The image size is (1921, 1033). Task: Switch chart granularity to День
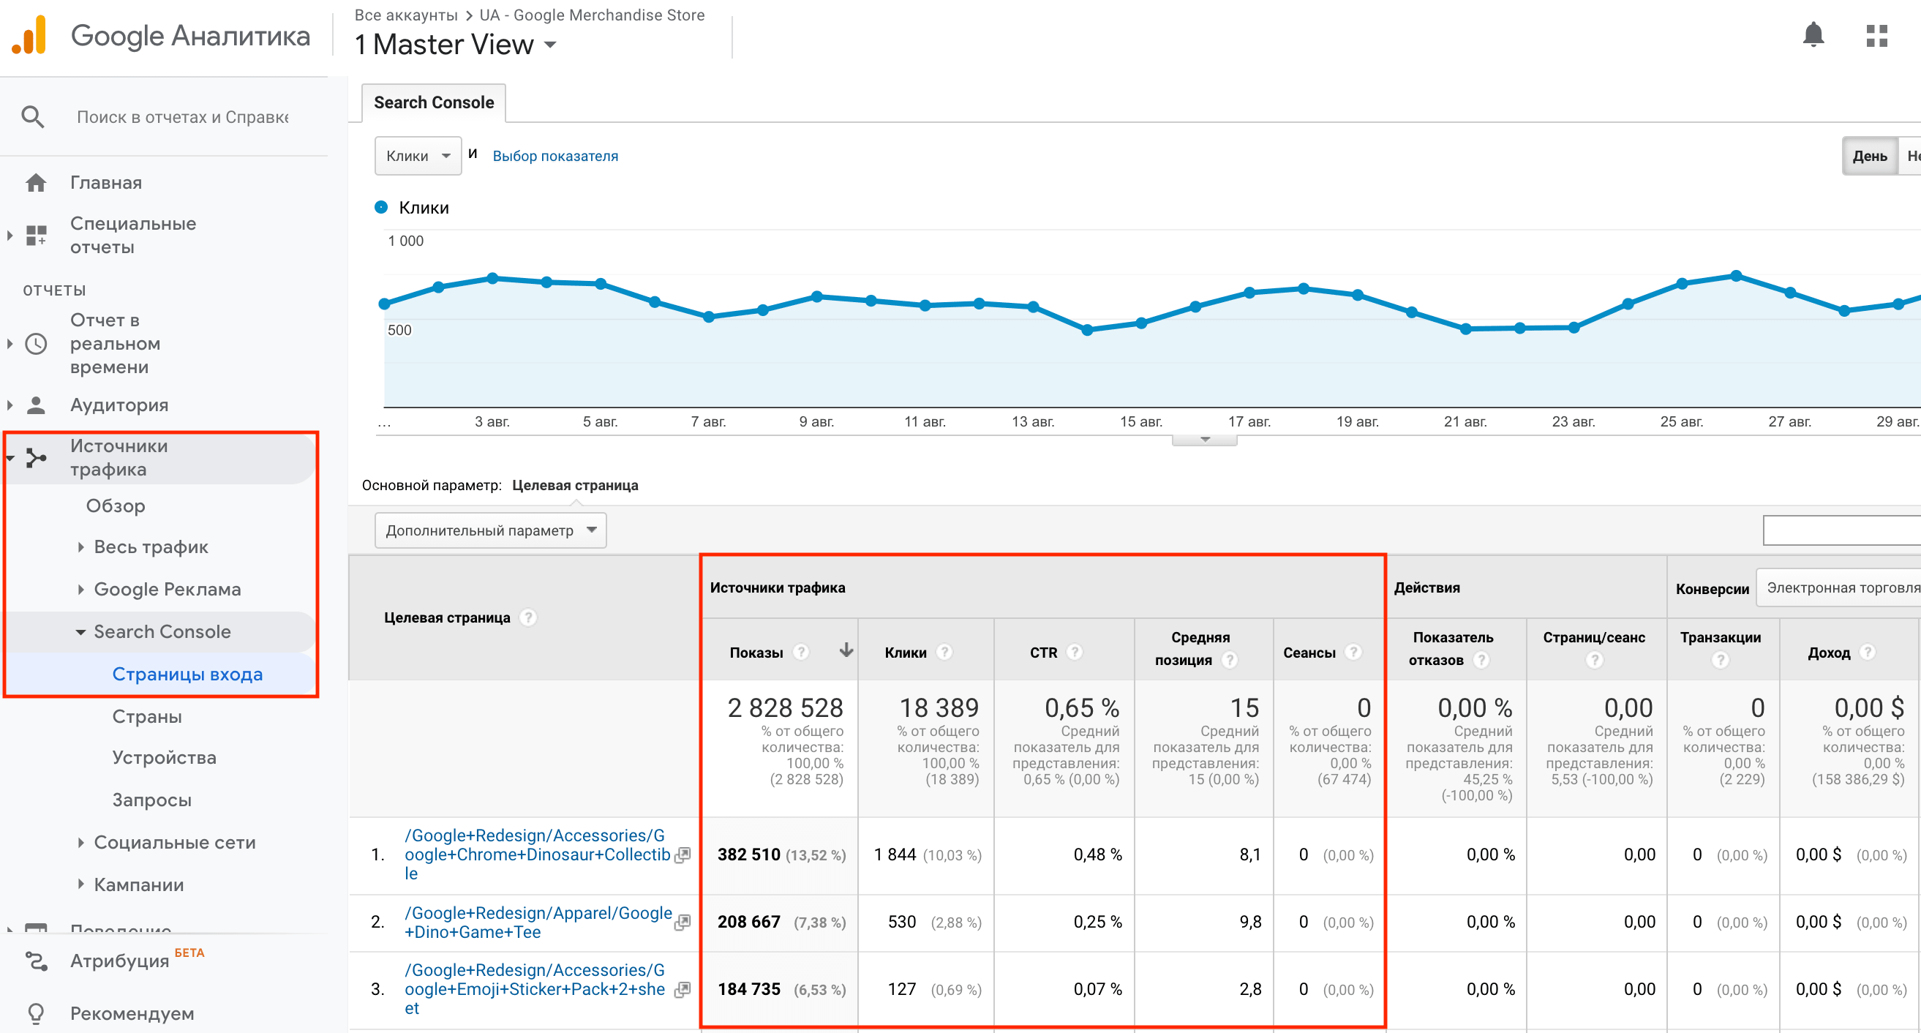pyautogui.click(x=1870, y=156)
